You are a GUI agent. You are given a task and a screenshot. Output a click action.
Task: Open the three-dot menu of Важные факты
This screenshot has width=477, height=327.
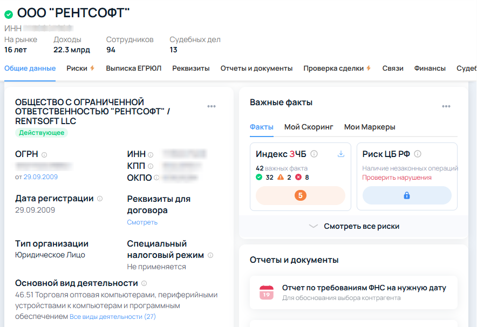click(x=446, y=106)
